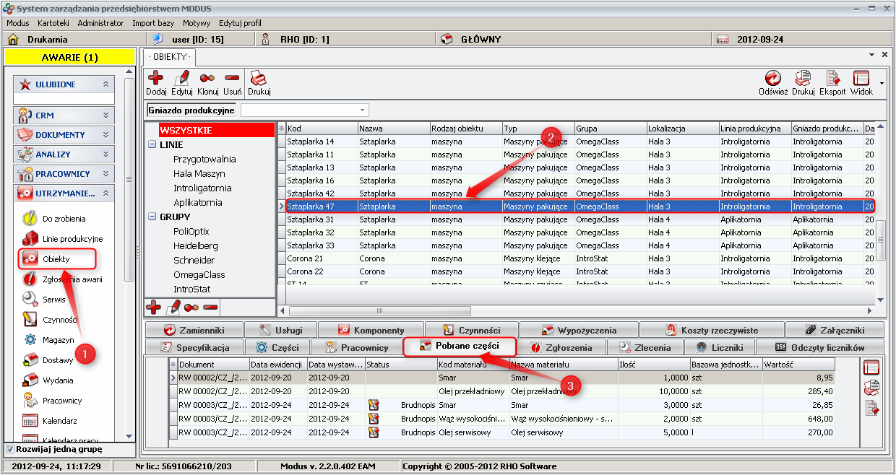This screenshot has width=896, height=475.
Task: Click the Eksport toolbar icon
Action: pos(832,78)
